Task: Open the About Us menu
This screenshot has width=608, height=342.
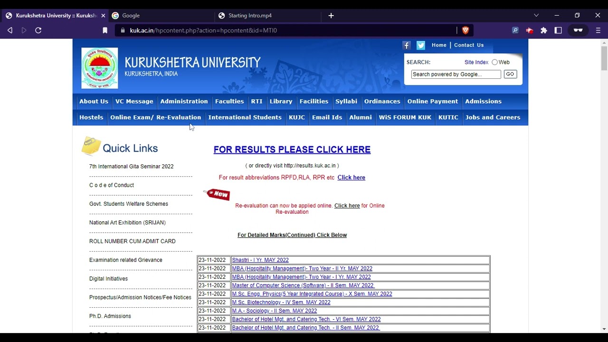Action: click(x=94, y=101)
